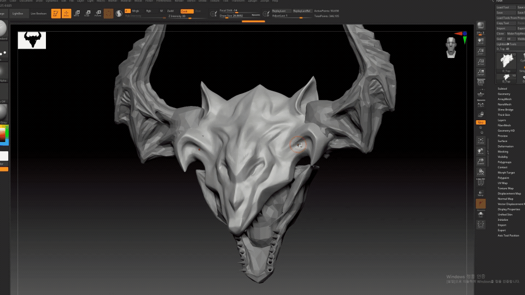
Task: Expand the Subtool sub-palette
Action: point(502,88)
